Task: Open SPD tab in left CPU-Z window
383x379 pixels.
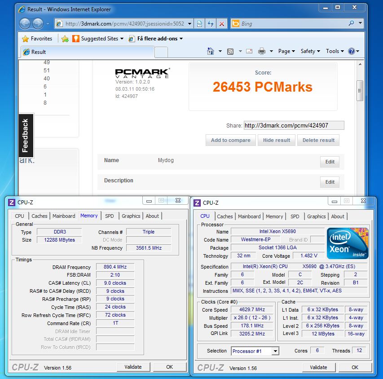Action: pyautogui.click(x=110, y=216)
